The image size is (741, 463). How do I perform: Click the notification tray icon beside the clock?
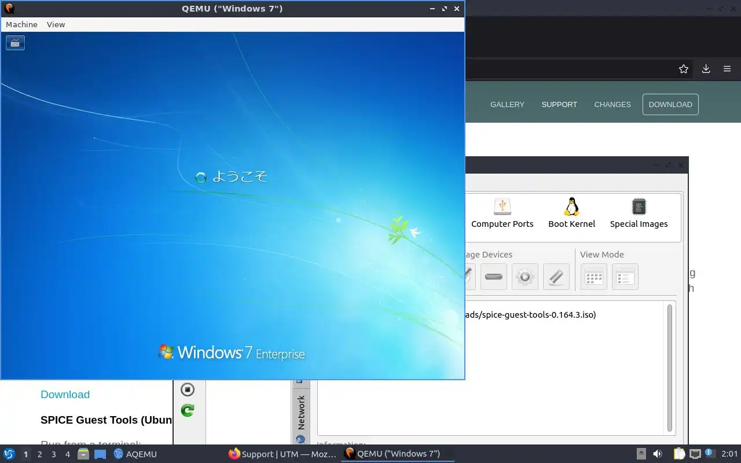tap(710, 454)
